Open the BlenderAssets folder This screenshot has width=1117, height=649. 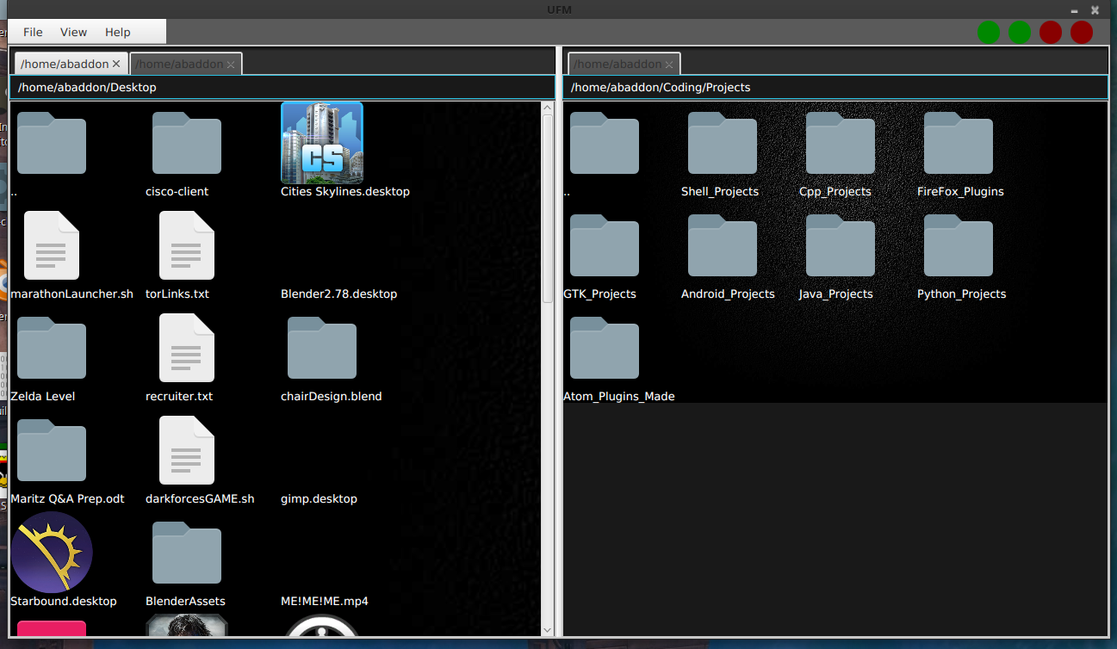(x=186, y=553)
